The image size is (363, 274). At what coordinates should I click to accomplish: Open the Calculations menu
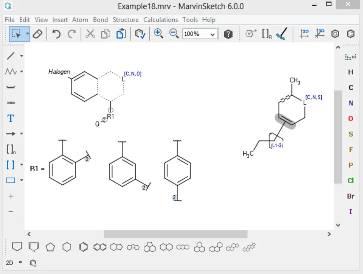[x=161, y=20]
